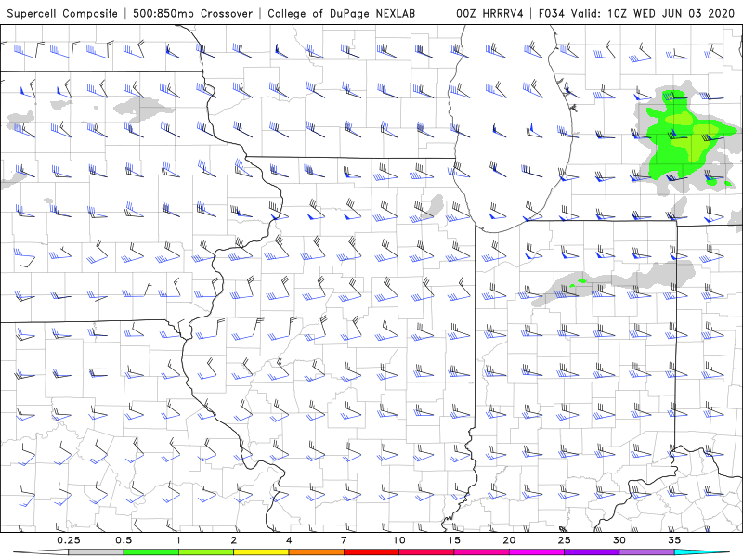Screen dimensions: 743x557
Task: Click the legend value 2
Action: (x=234, y=540)
